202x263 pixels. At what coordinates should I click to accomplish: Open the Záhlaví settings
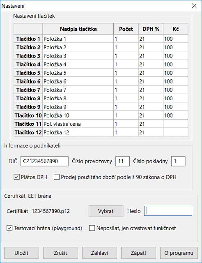pos(100,253)
